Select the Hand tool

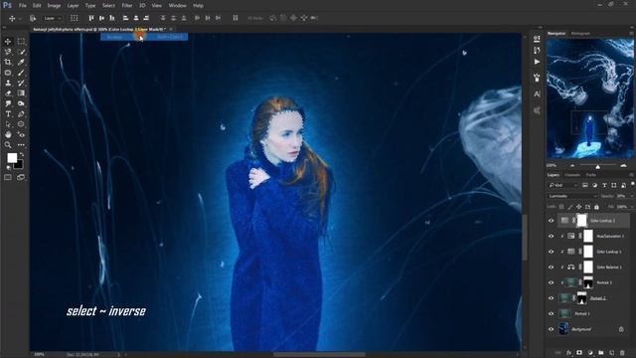pos(8,134)
